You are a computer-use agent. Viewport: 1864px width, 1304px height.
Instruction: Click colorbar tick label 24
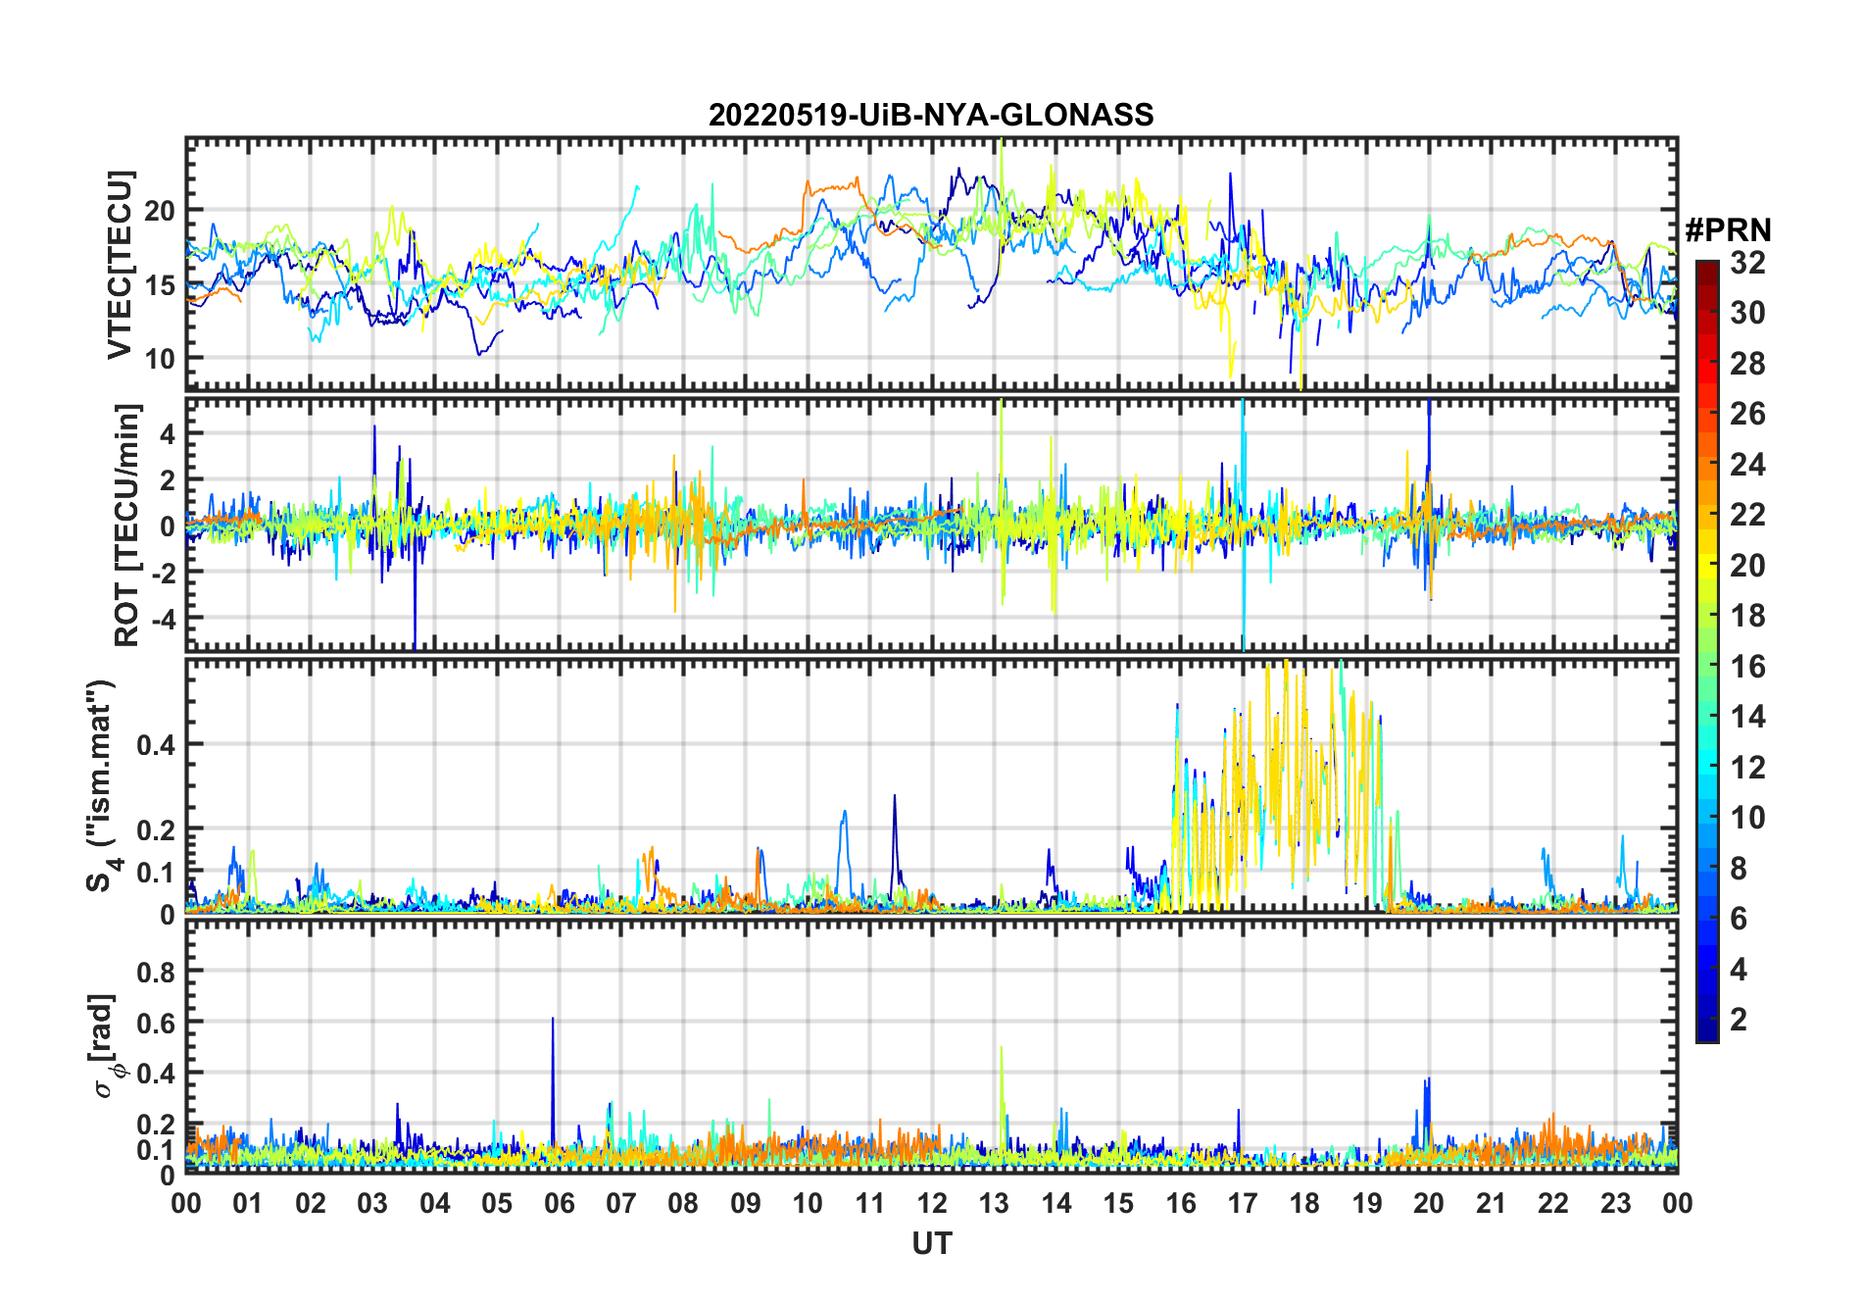[1747, 465]
